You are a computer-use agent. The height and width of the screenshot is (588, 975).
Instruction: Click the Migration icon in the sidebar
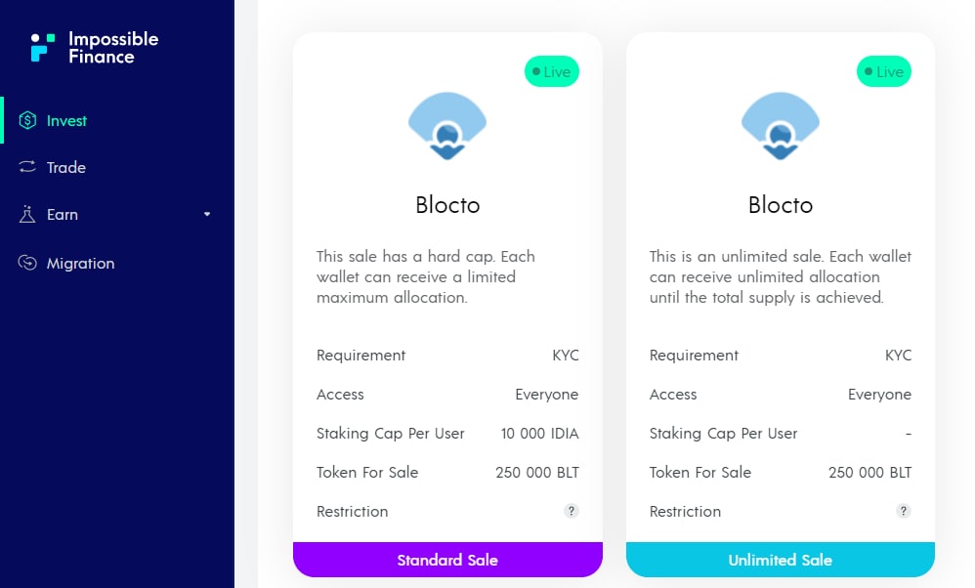[27, 264]
